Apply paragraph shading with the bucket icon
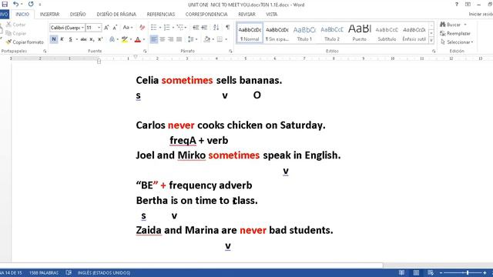The height and width of the screenshot is (277, 493). 207,39
